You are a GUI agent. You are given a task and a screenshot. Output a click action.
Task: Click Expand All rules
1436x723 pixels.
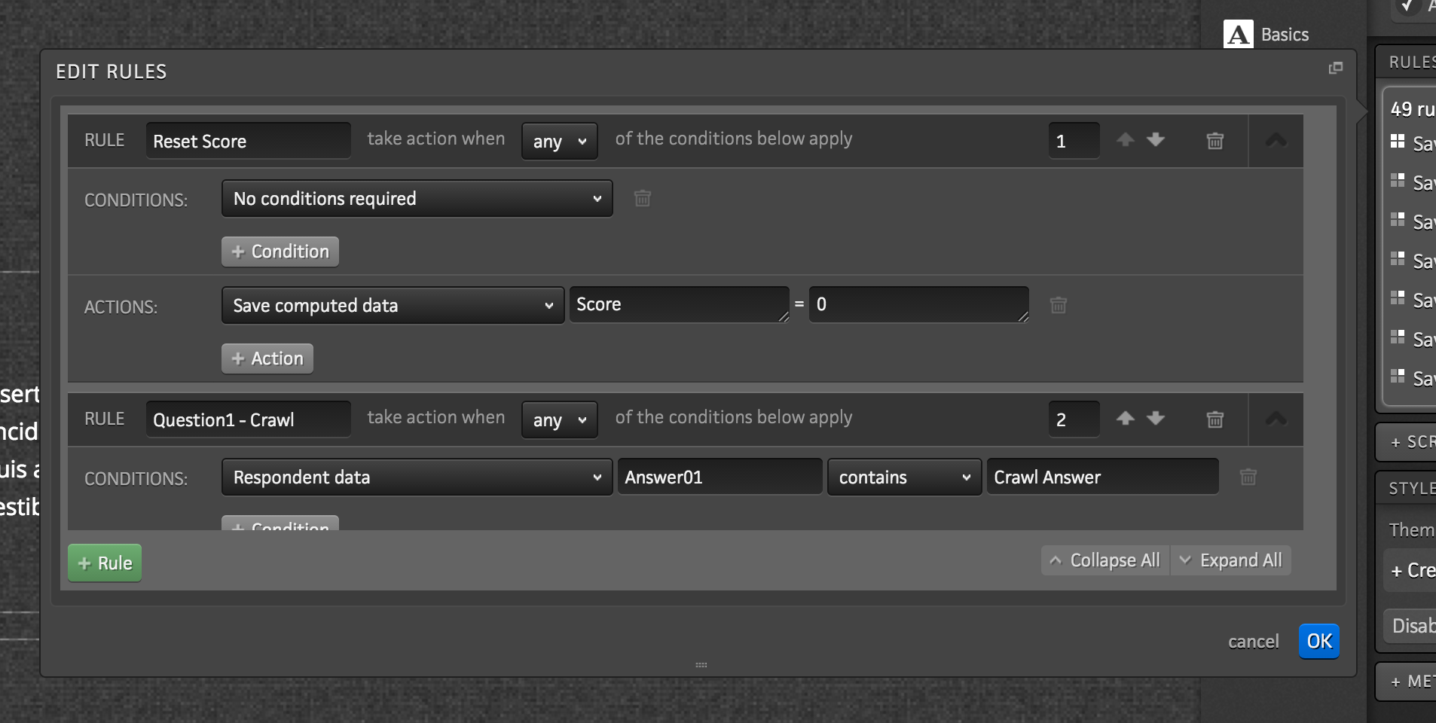click(1230, 560)
